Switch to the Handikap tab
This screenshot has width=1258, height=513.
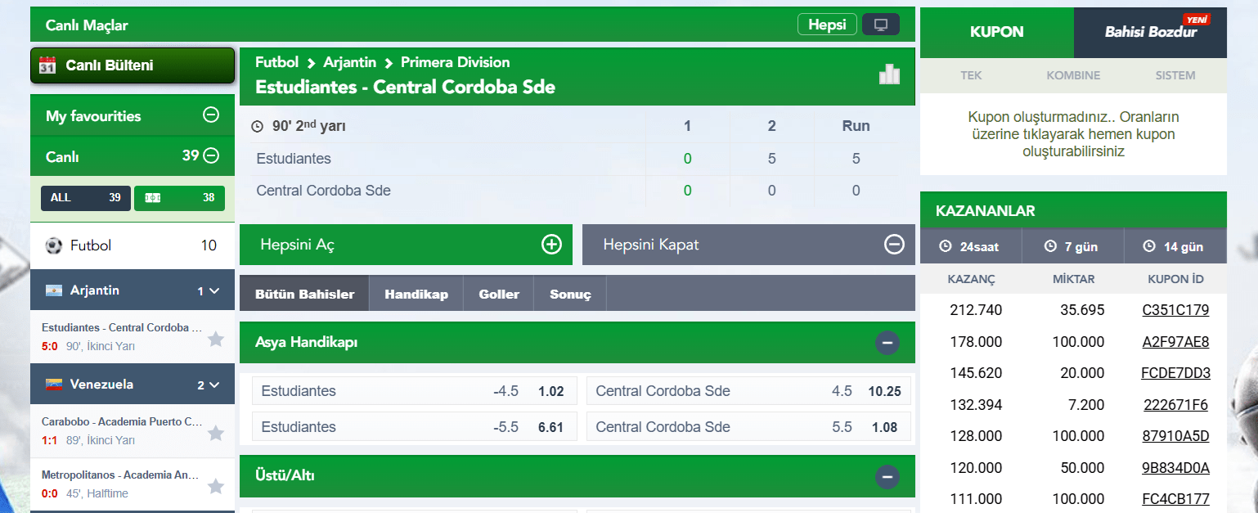416,294
